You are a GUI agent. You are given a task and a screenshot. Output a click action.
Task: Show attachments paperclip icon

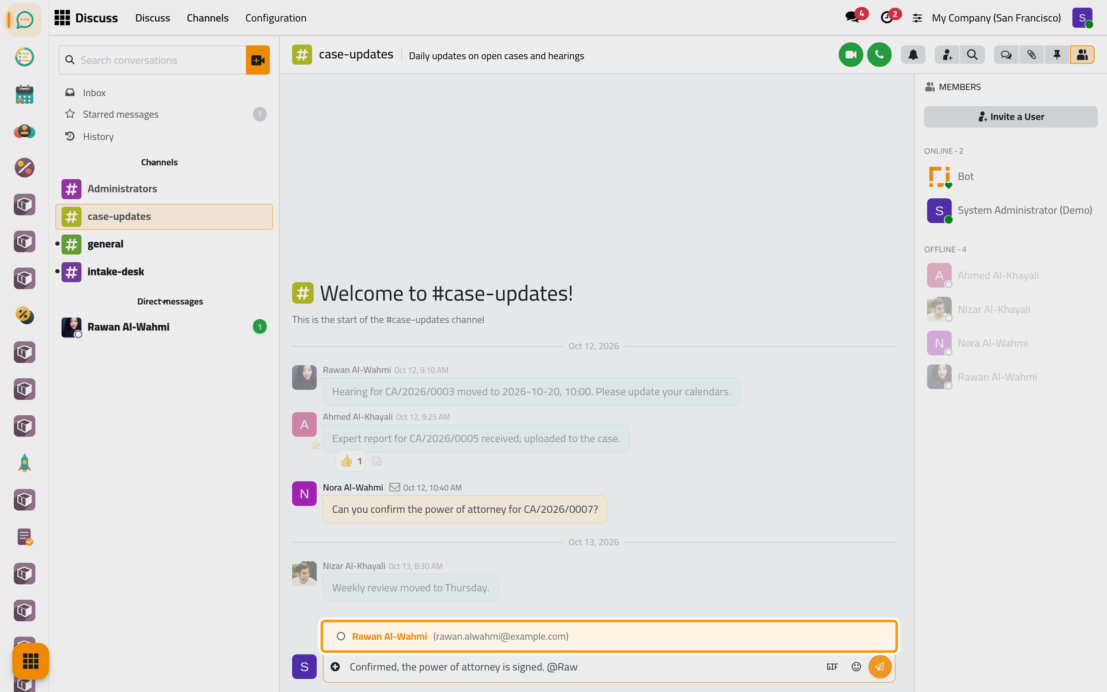click(1031, 55)
